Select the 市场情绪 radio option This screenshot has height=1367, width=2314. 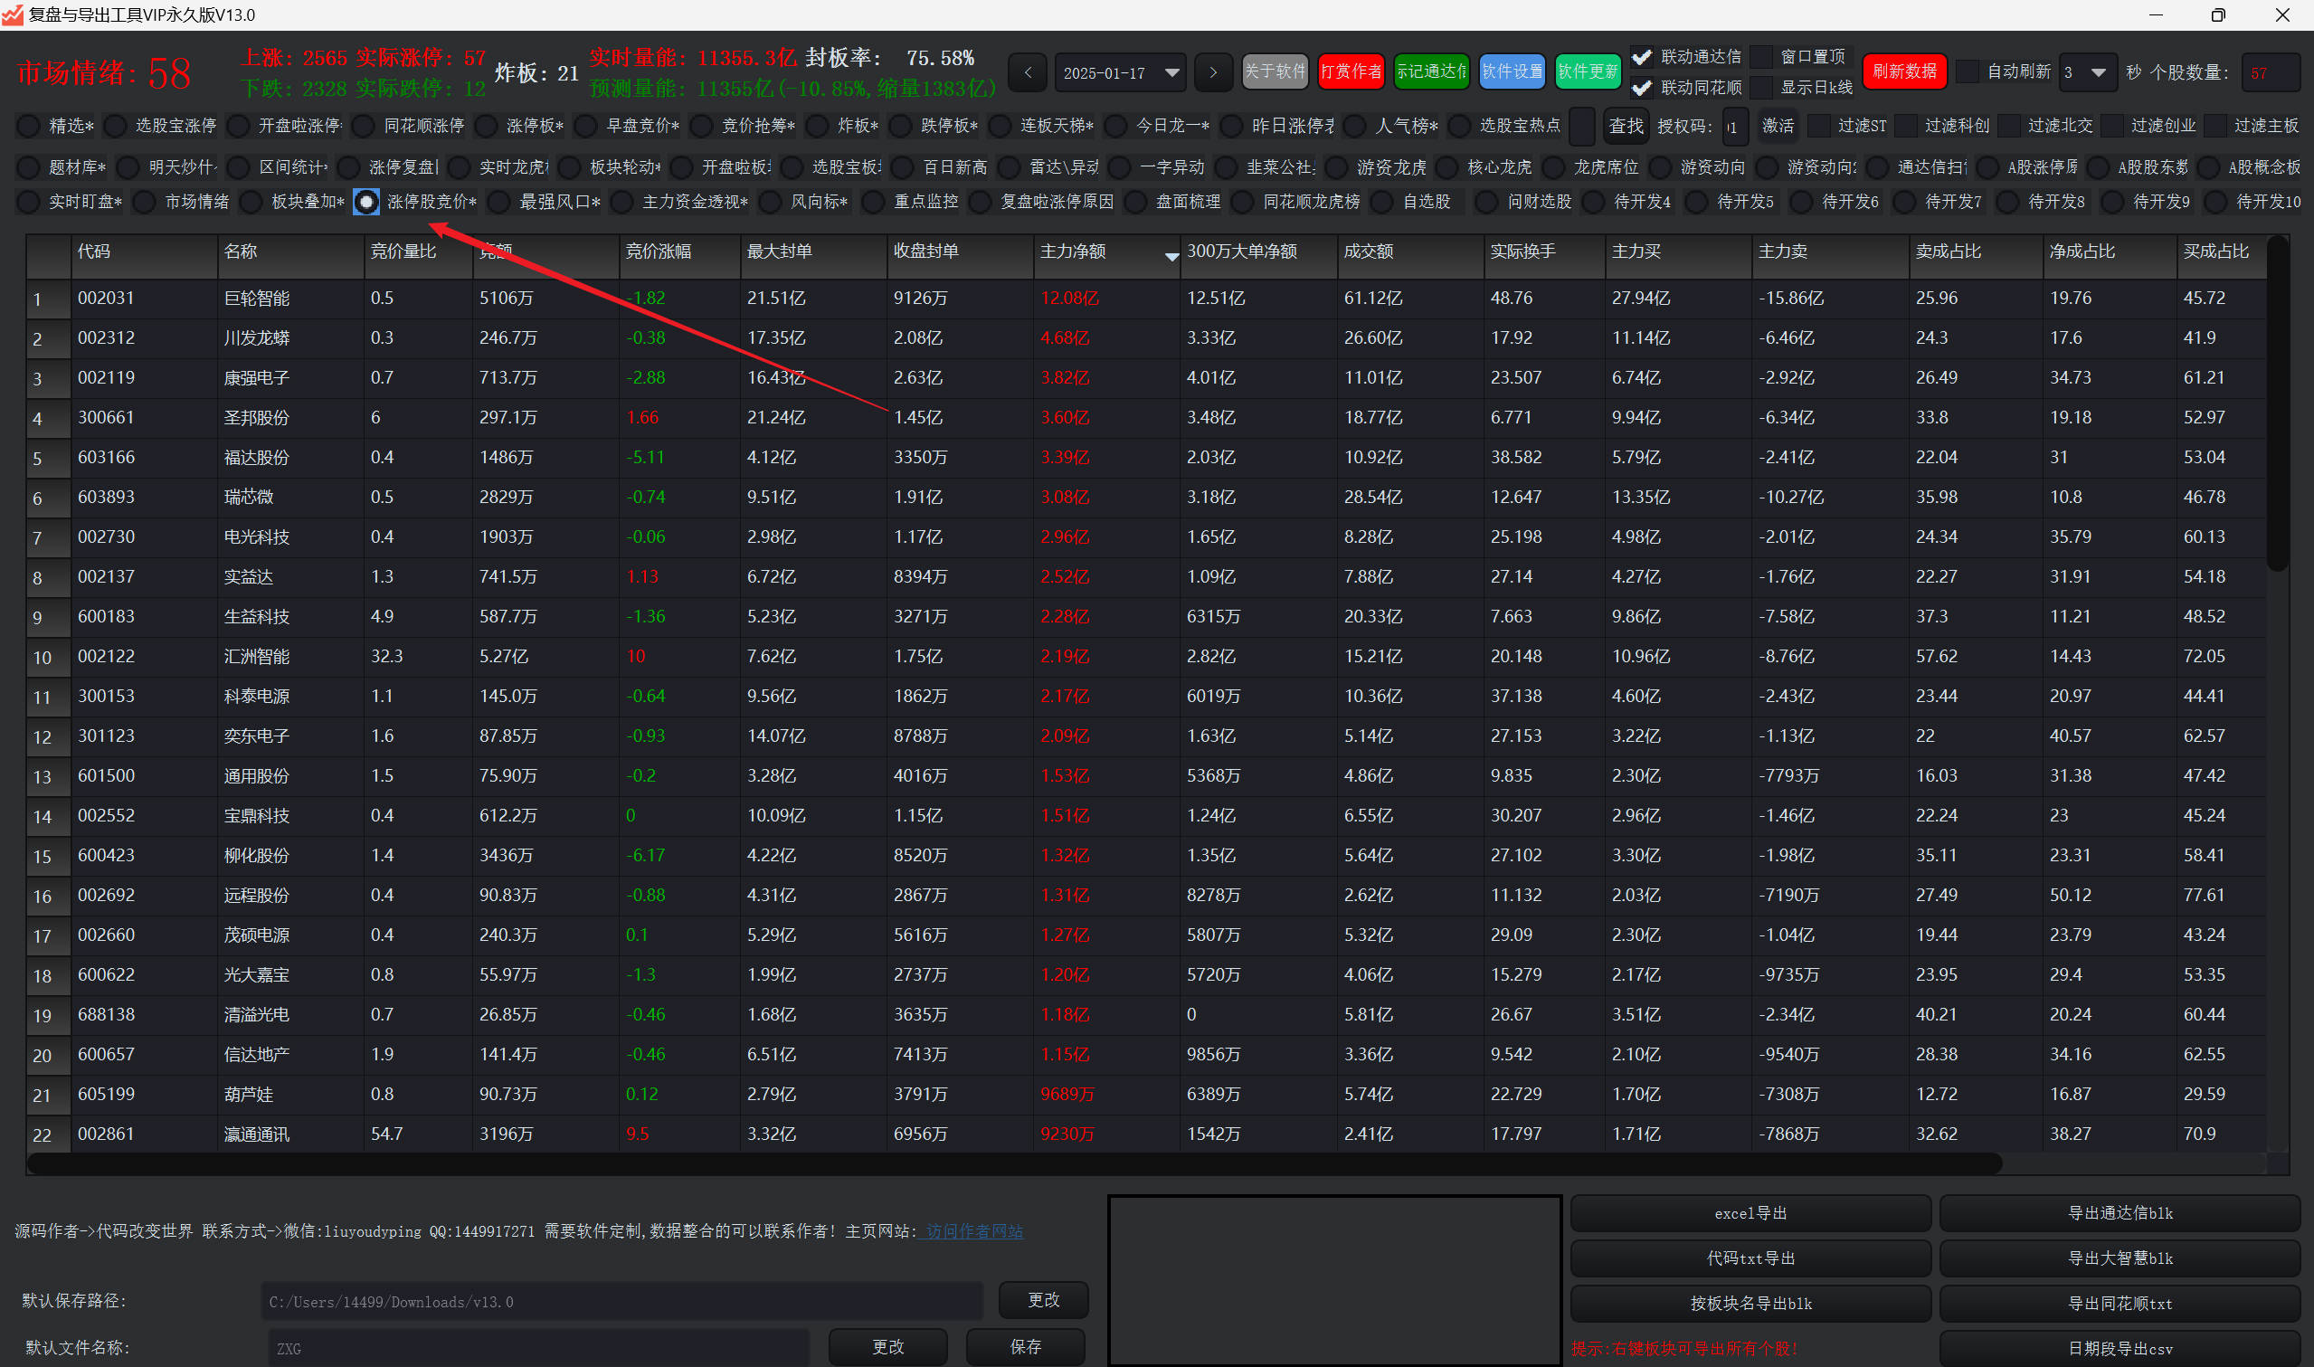[144, 202]
